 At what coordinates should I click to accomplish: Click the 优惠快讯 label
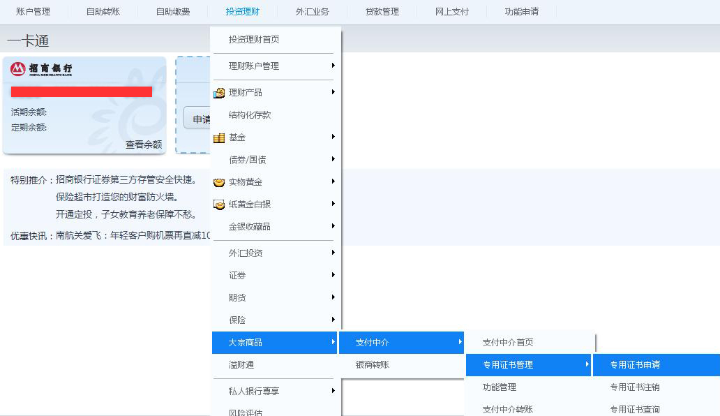pyautogui.click(x=32, y=236)
